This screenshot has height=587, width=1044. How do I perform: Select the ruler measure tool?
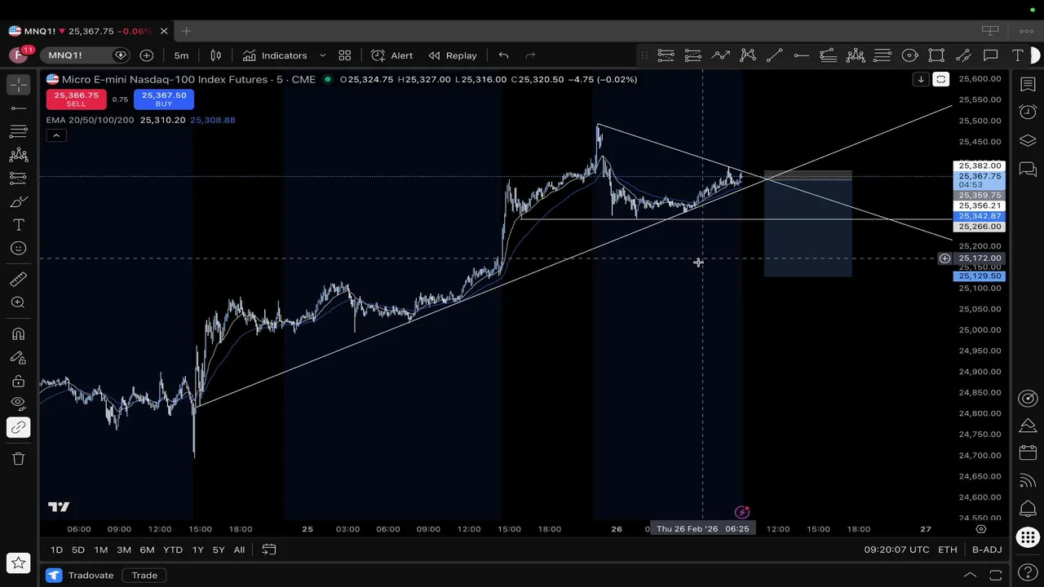point(18,280)
